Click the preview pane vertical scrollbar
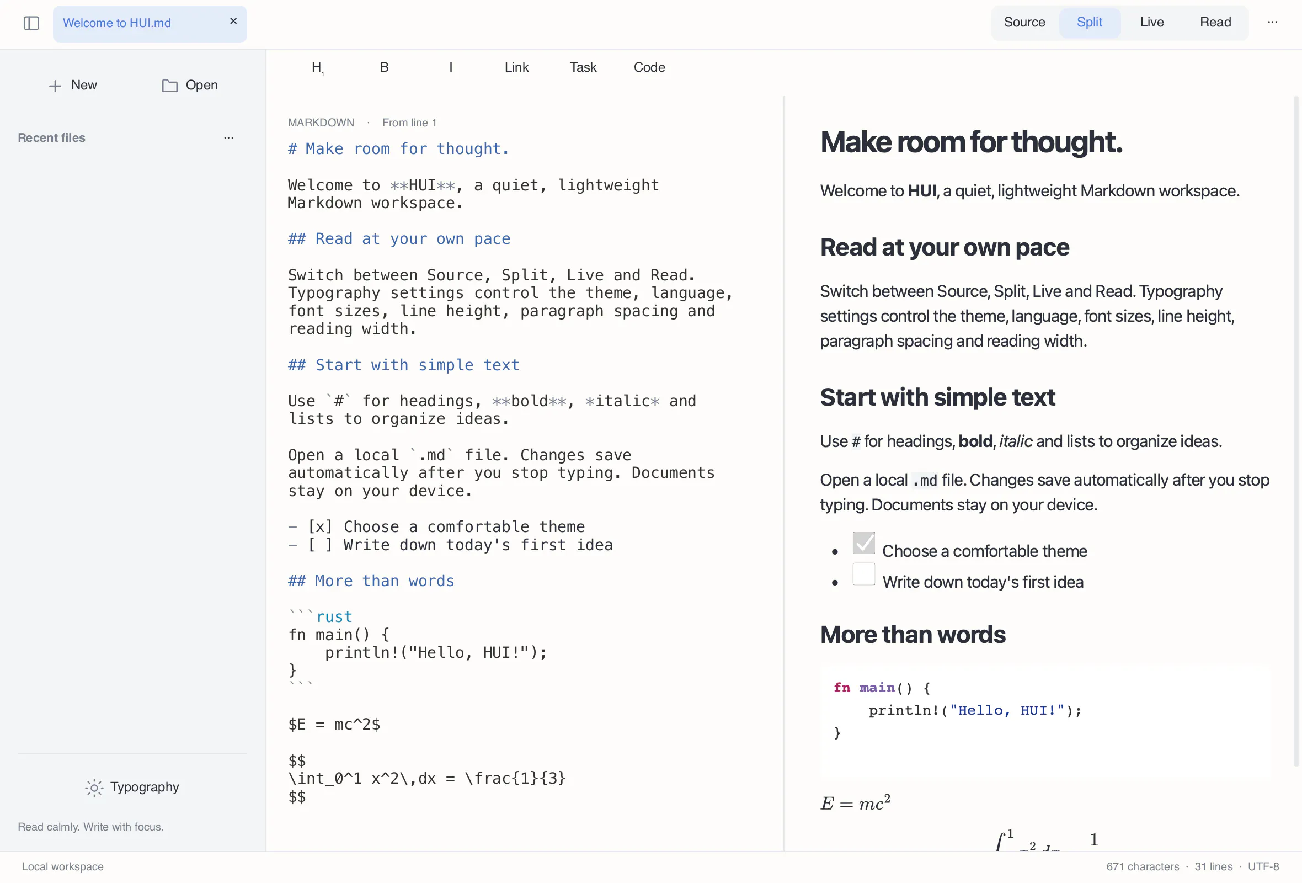The image size is (1302, 883). point(1296,432)
